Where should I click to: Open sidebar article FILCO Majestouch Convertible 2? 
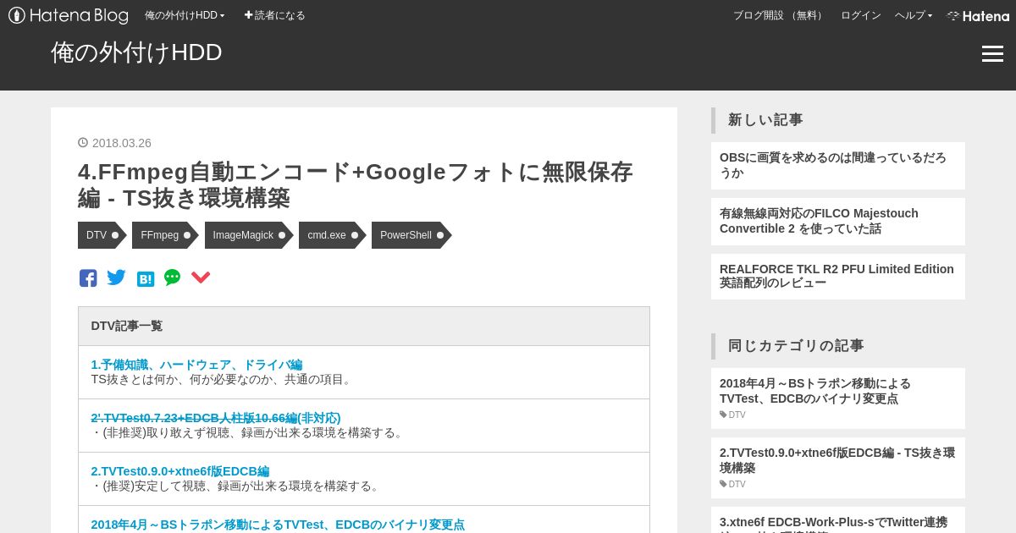click(x=838, y=222)
